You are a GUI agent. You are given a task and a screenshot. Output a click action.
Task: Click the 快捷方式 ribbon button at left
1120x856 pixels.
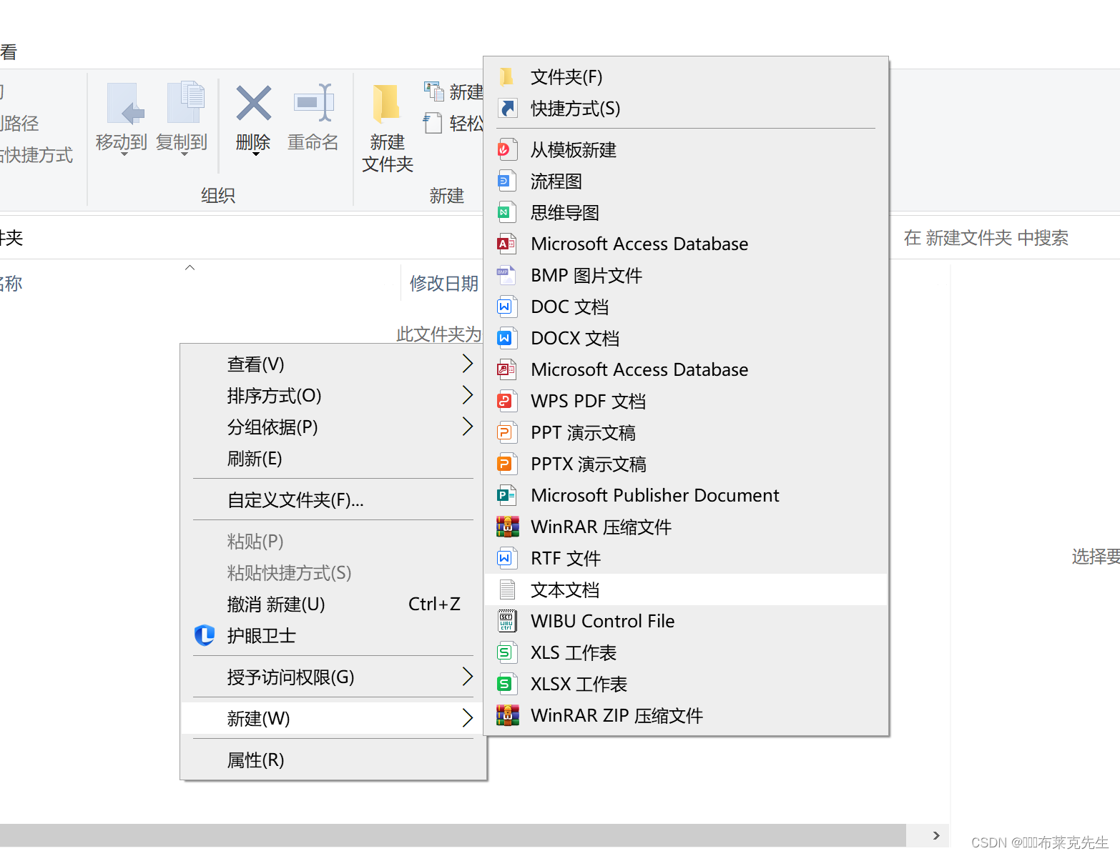[37, 155]
